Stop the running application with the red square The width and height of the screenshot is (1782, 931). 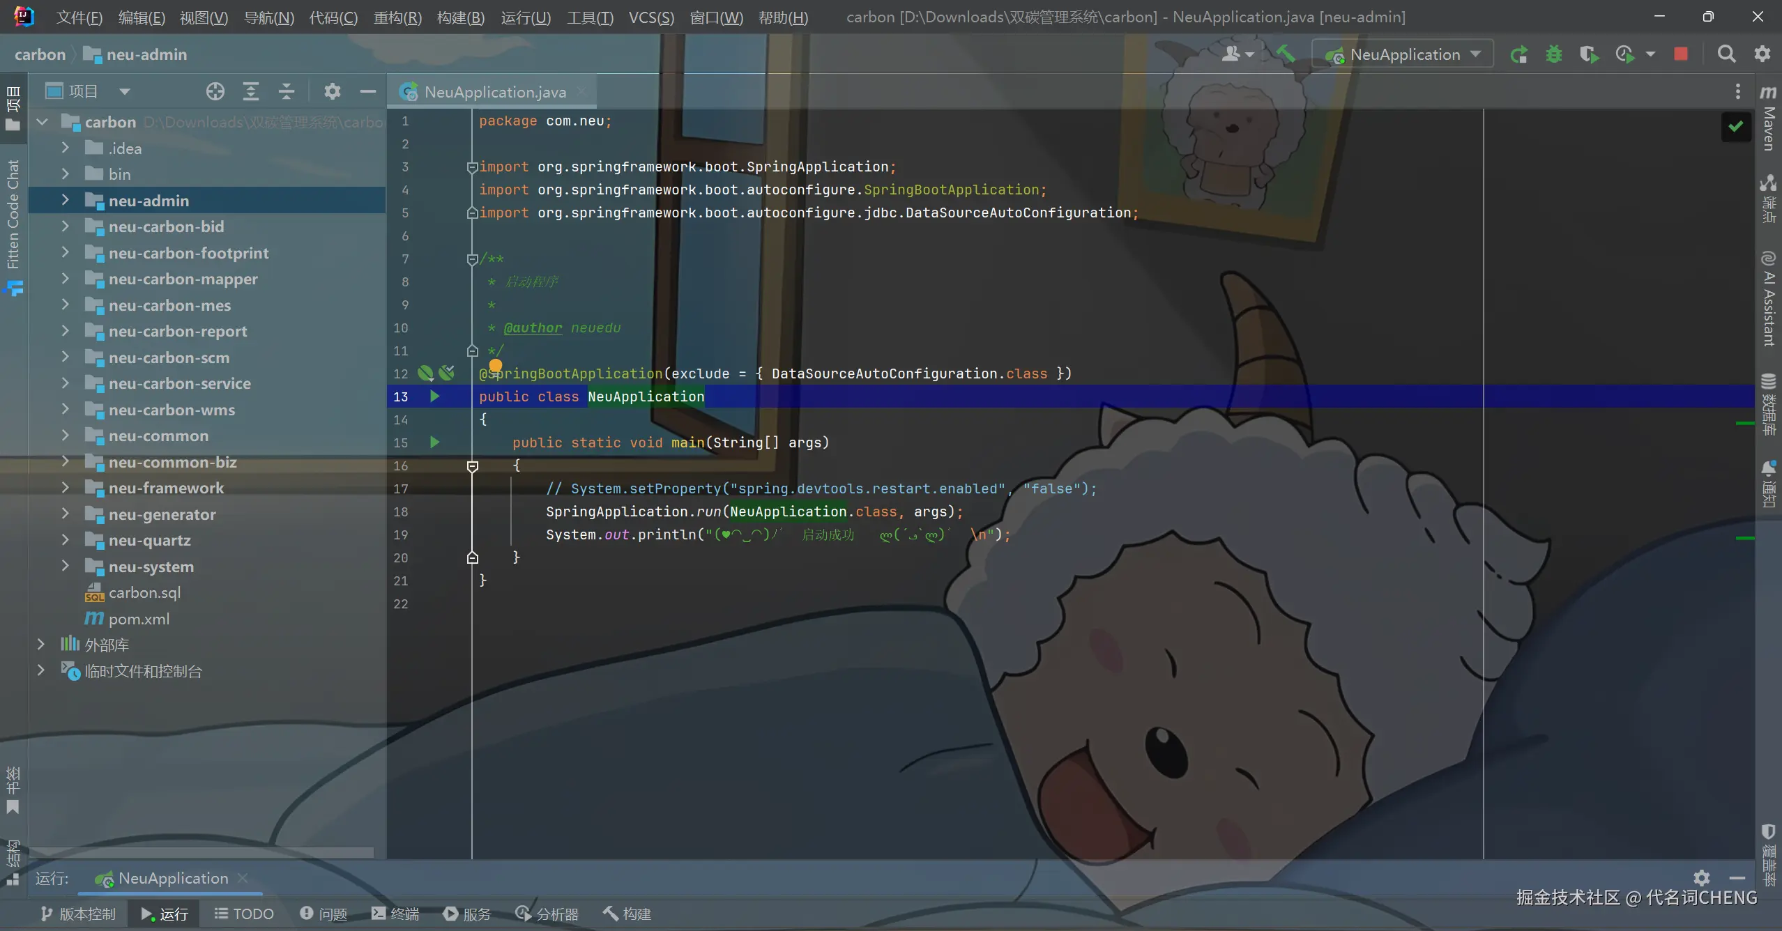[x=1681, y=54]
